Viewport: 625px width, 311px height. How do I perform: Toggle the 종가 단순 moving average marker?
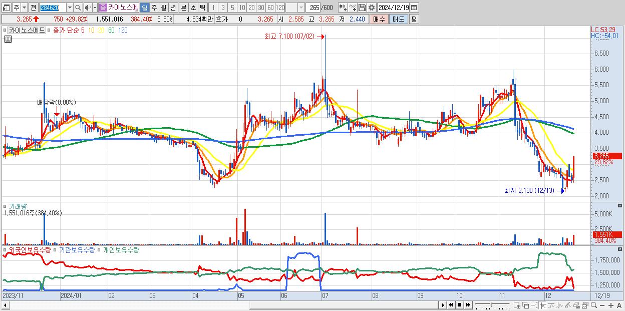49,31
